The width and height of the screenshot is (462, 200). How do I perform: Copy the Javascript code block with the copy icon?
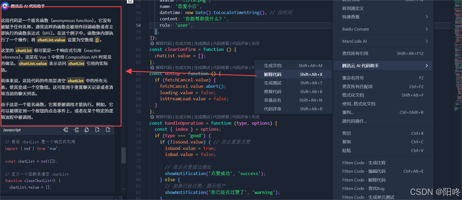(x=87, y=130)
